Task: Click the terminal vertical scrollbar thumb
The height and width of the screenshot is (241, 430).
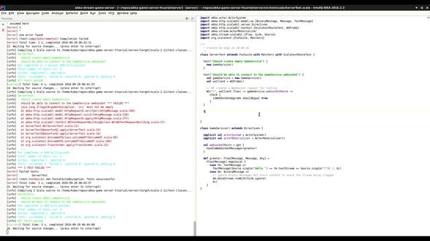Action: click(195, 228)
